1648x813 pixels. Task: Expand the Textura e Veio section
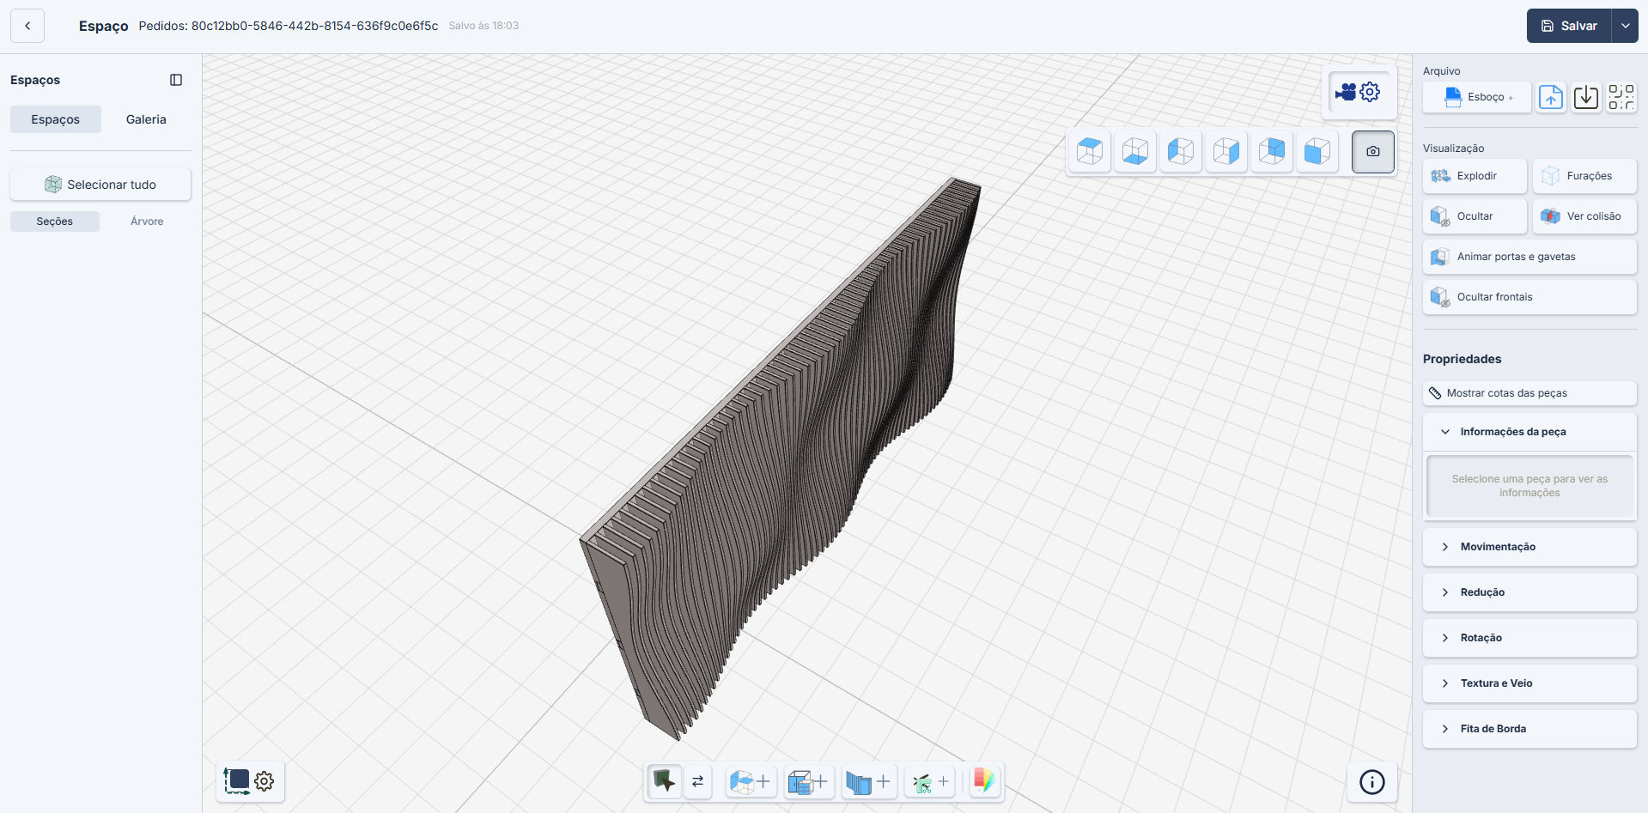(x=1529, y=683)
